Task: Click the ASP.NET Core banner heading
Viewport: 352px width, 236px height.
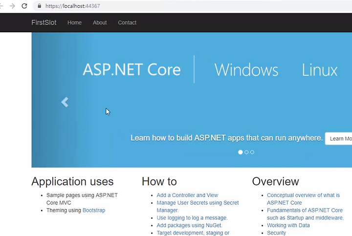Action: (132, 69)
